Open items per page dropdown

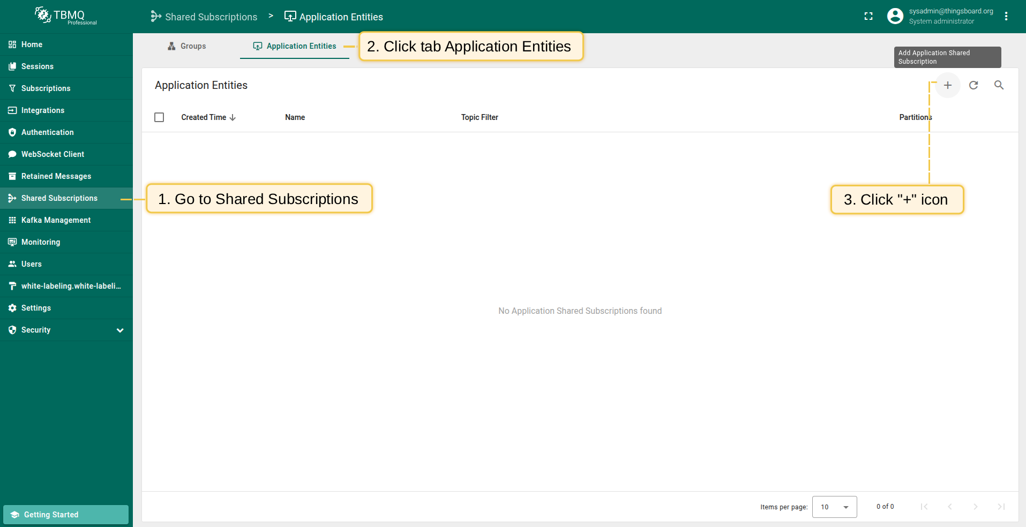click(834, 507)
